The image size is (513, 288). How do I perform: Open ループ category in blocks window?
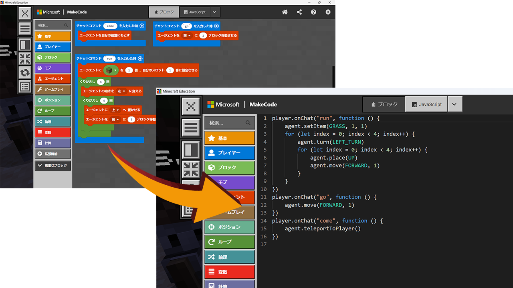[x=53, y=111]
